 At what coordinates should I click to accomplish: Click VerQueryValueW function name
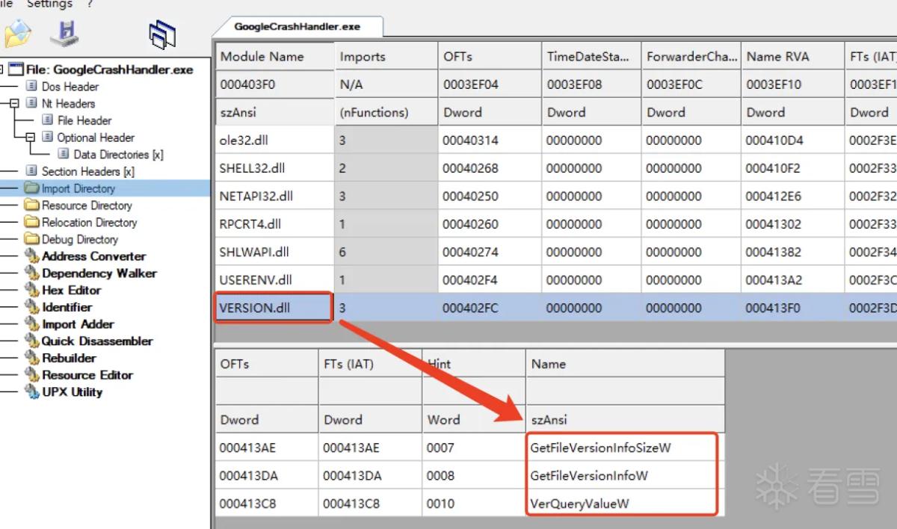pyautogui.click(x=580, y=504)
